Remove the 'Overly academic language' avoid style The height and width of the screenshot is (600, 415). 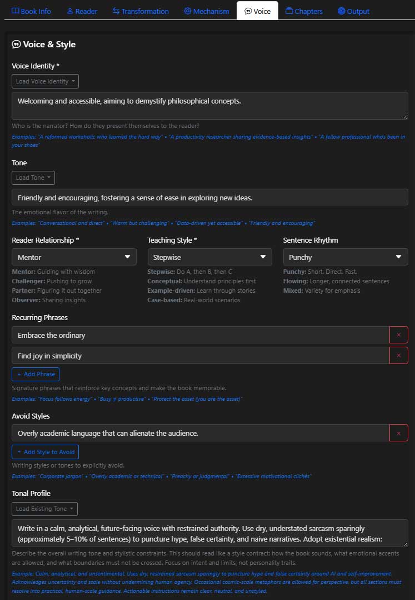(398, 433)
